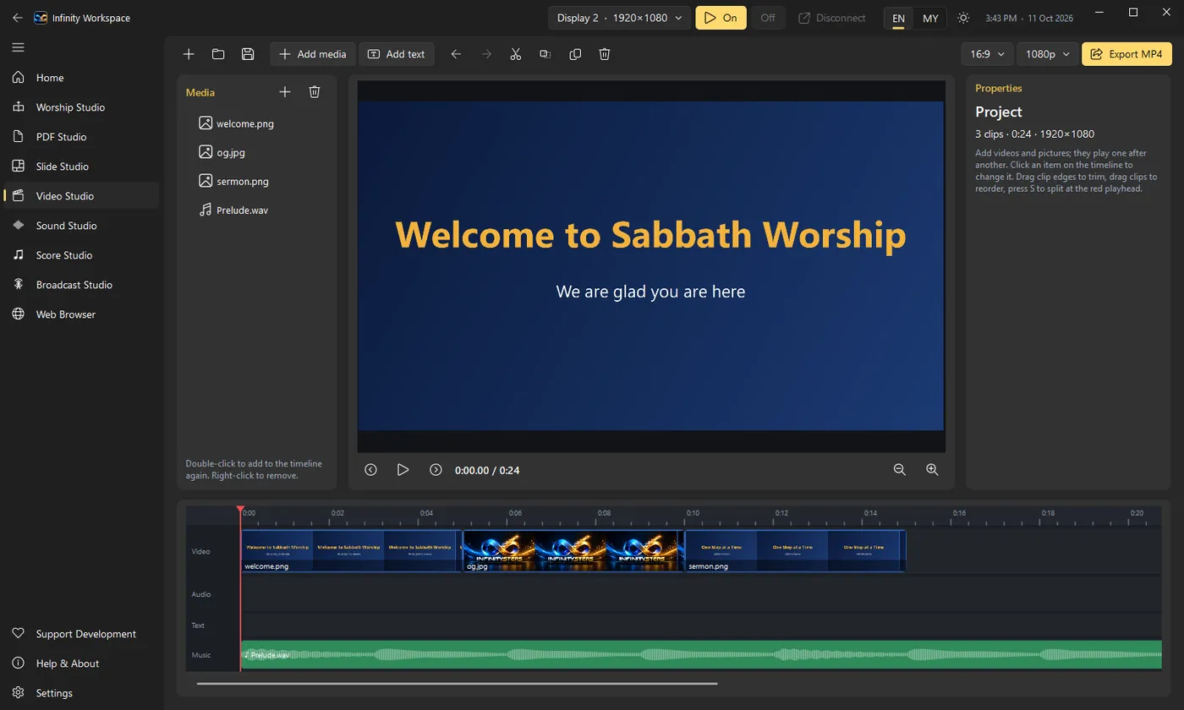Select the og.jpg clip on the video track

point(573,551)
